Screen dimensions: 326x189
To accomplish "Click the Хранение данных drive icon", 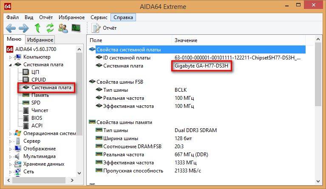I will point(18,164).
